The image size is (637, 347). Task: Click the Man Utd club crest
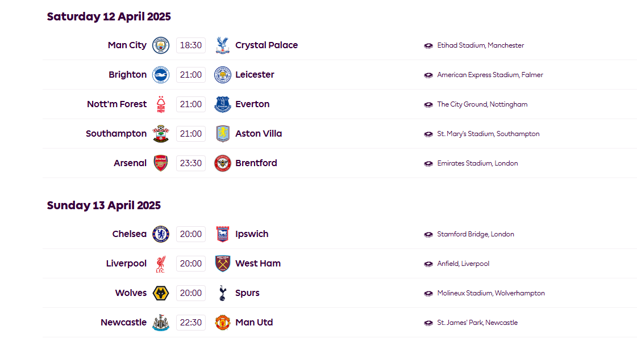223,323
